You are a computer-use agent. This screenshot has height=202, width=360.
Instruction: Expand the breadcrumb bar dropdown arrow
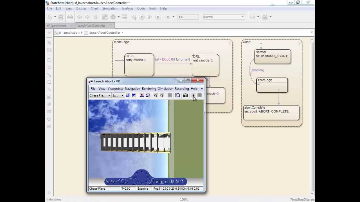click(x=312, y=32)
